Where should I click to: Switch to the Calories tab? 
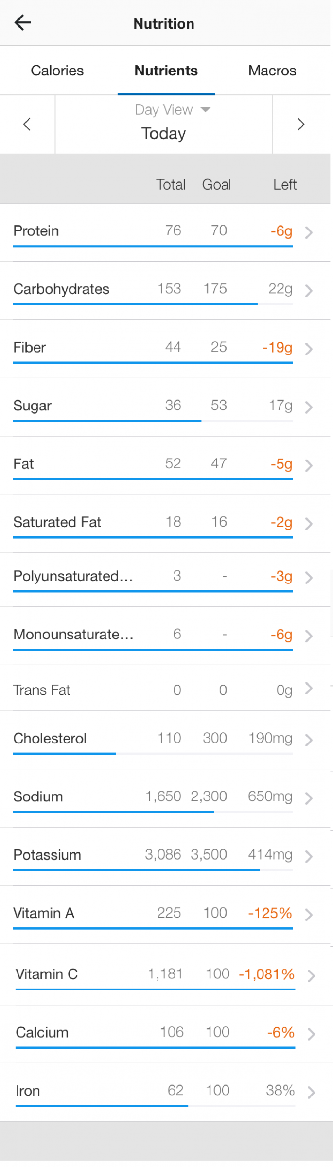click(57, 71)
